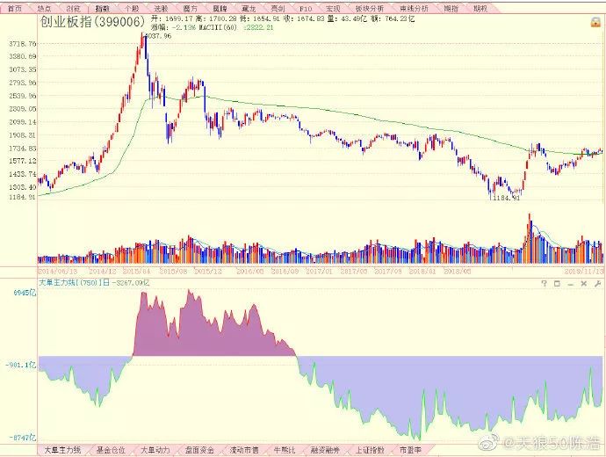Open the F10 tab
Image resolution: width=606 pixels, height=457 pixels.
pos(306,8)
